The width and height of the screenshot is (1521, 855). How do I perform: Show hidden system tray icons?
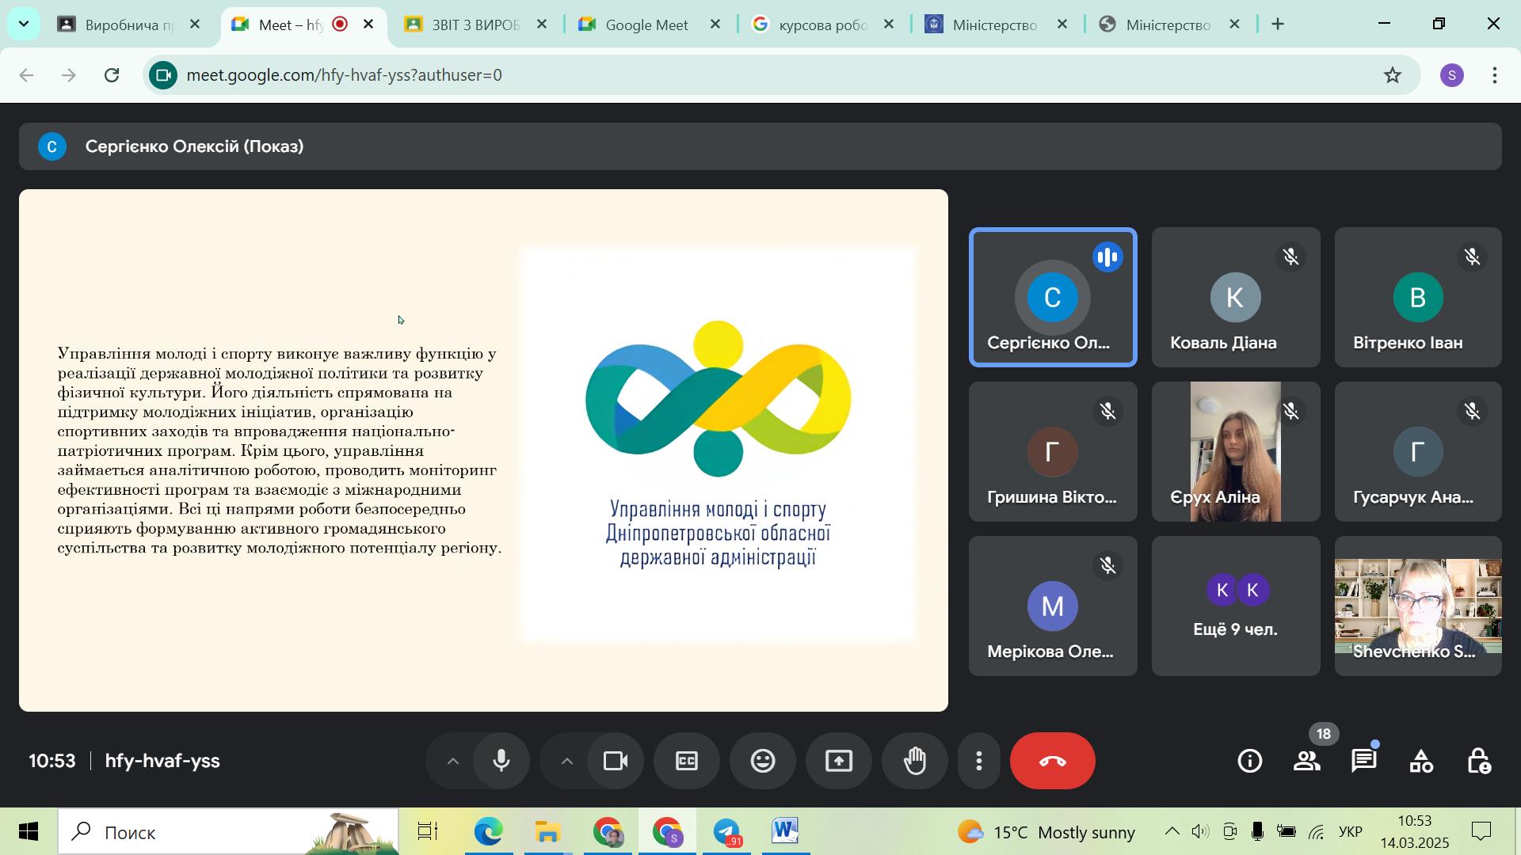pos(1172,831)
